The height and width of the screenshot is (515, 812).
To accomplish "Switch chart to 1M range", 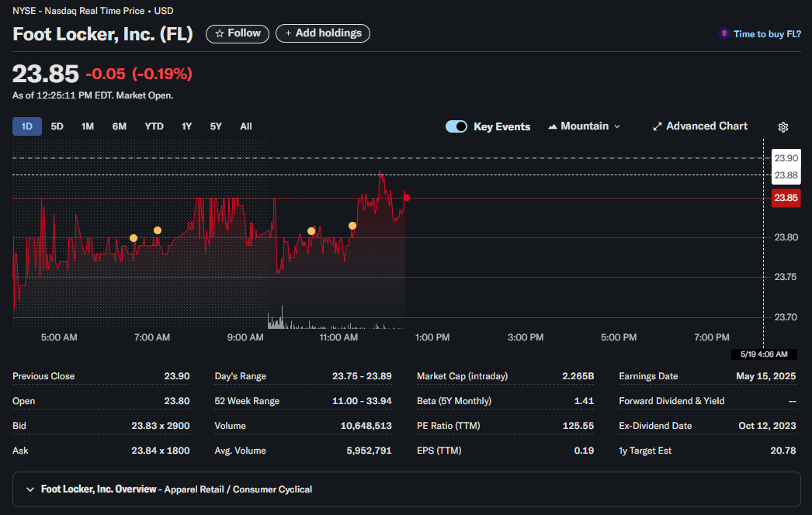I will tap(88, 126).
